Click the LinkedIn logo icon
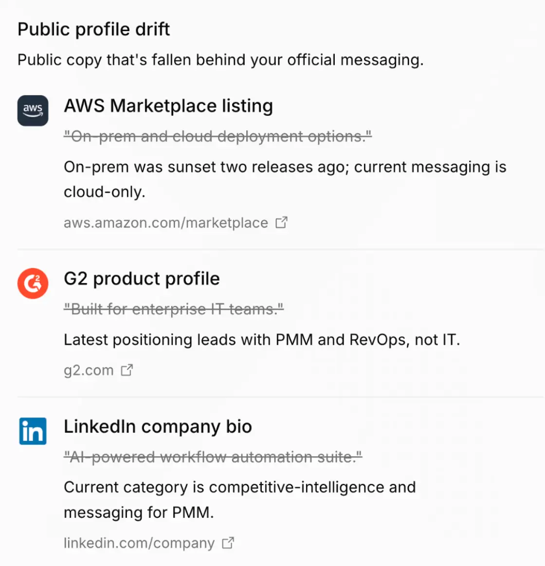Viewport: 545px width, 566px height. coord(33,431)
